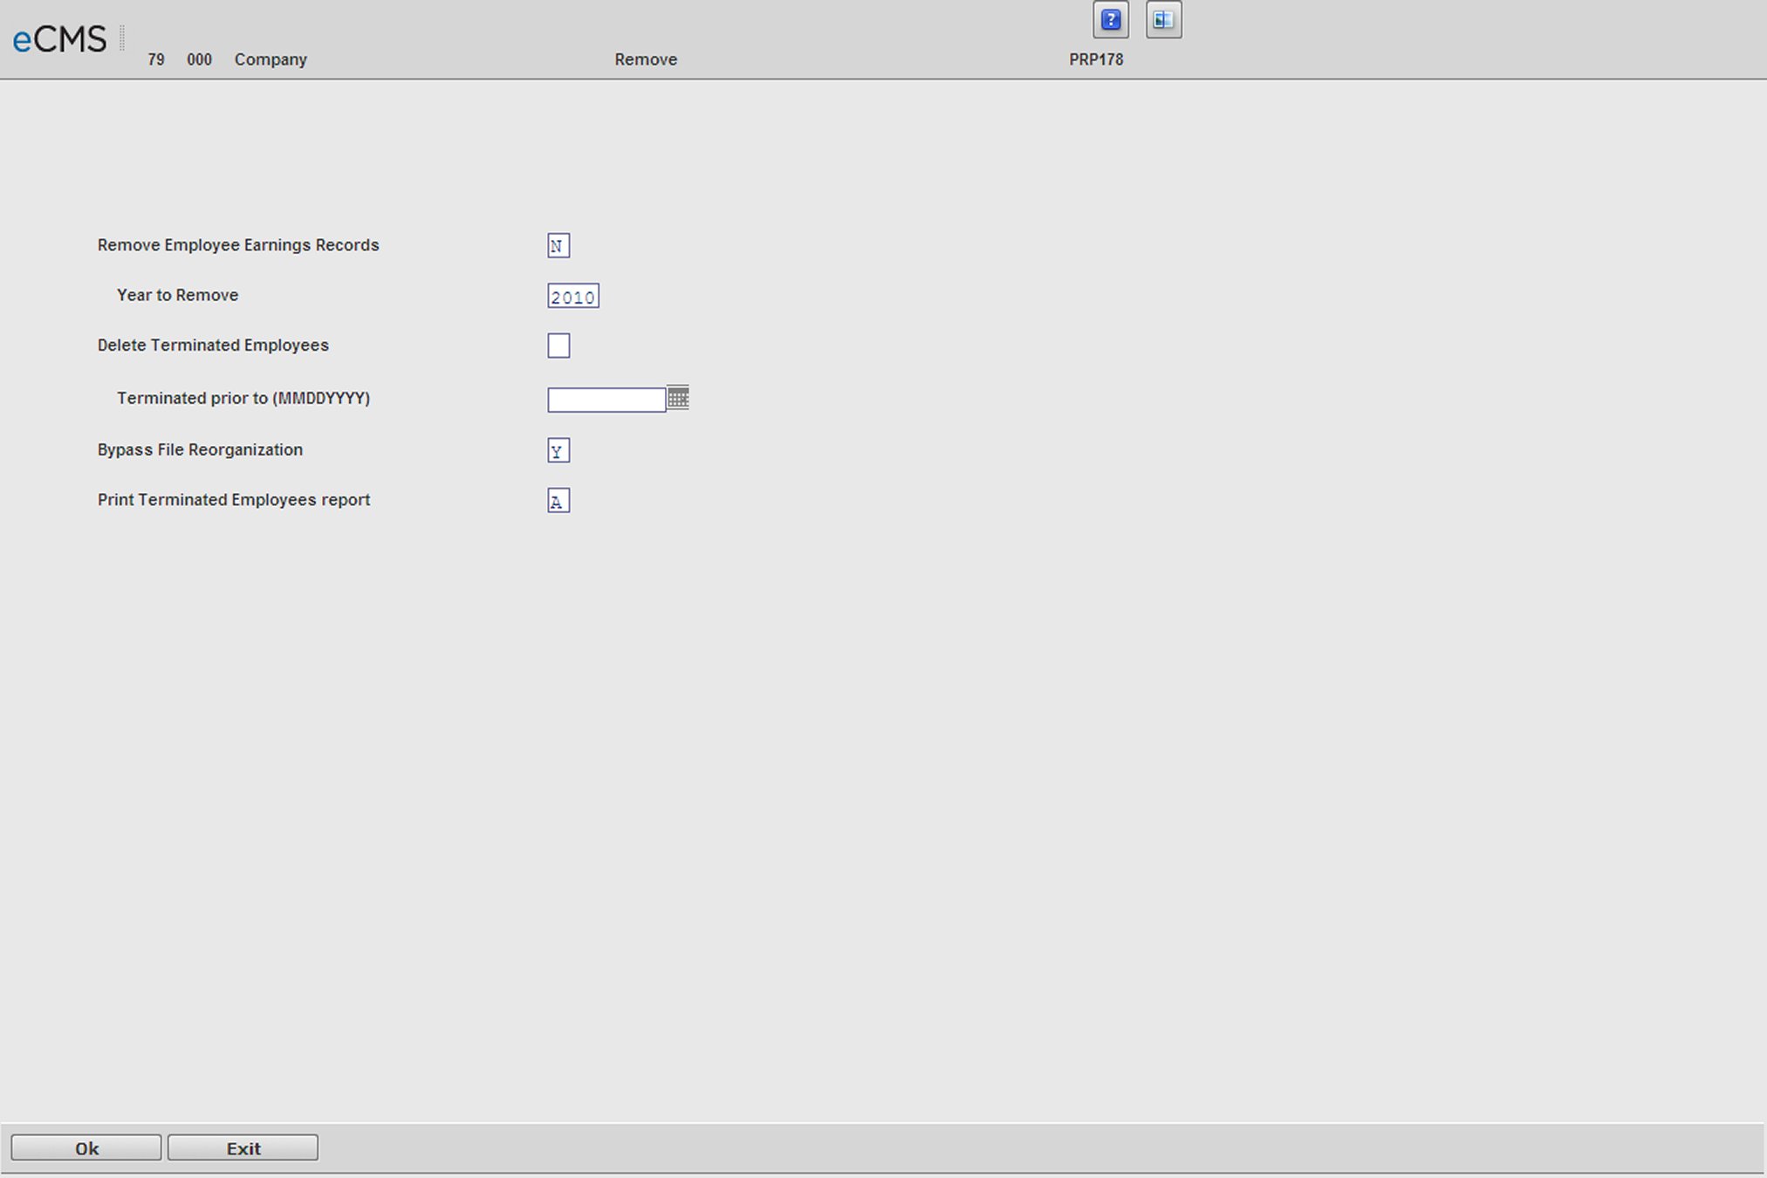Click the Bypass File Reorganization field

coord(558,450)
